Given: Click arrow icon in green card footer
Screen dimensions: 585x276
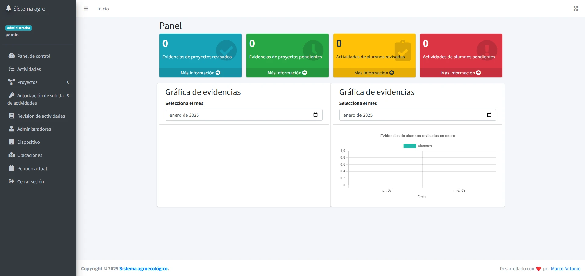Looking at the screenshot, I should (305, 73).
